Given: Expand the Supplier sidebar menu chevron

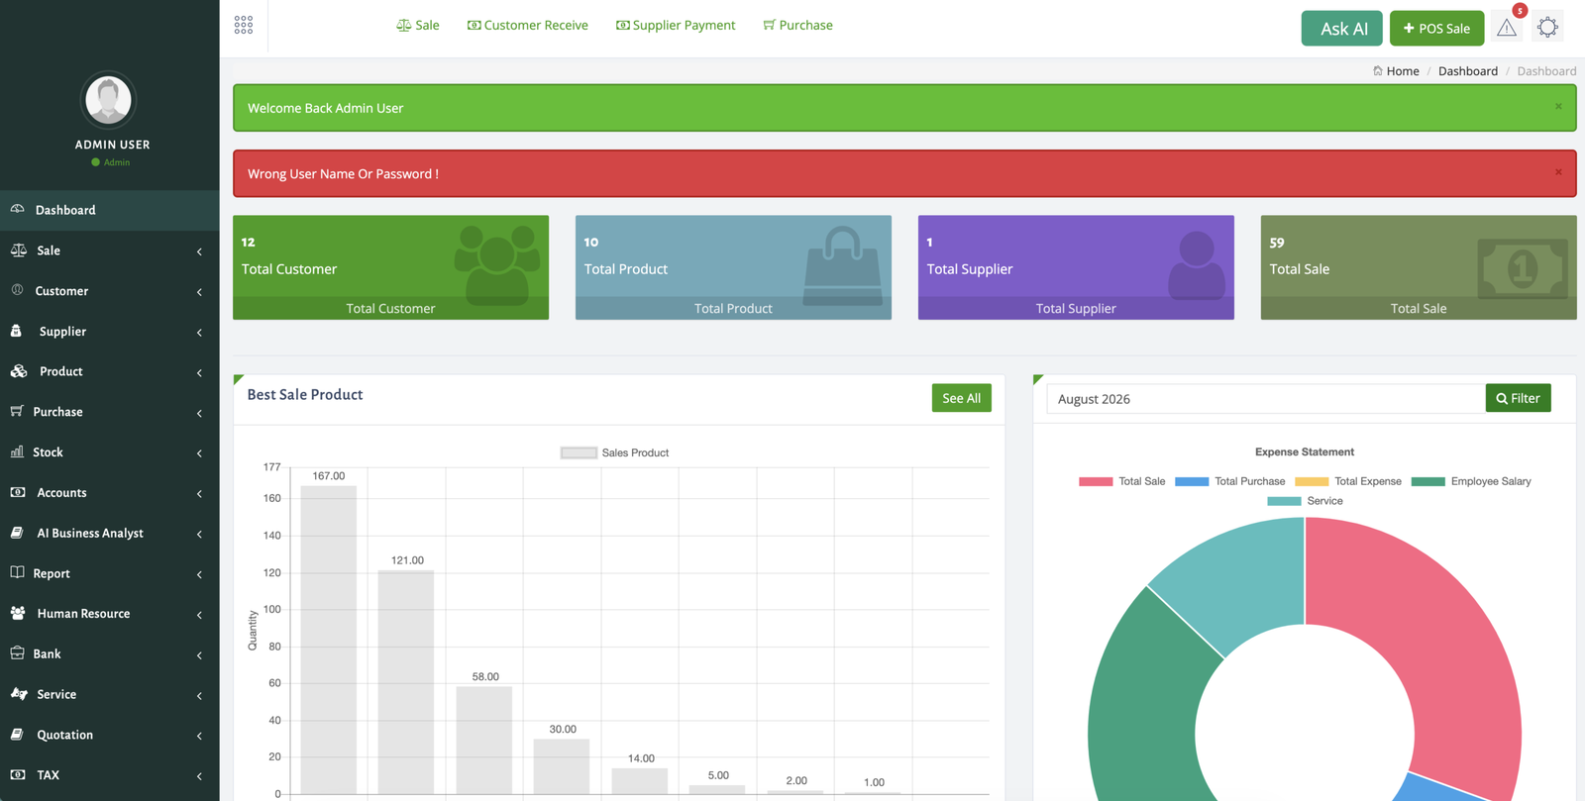Looking at the screenshot, I should pyautogui.click(x=199, y=333).
